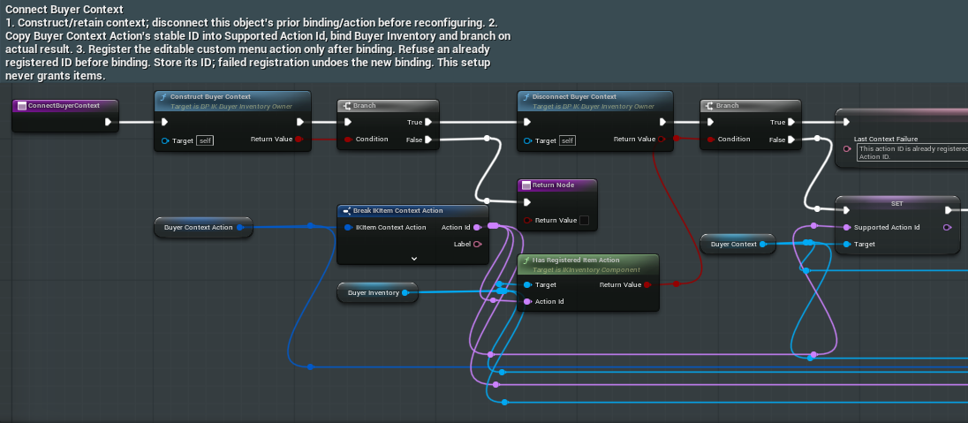Select the Buyer Inventory variable node
This screenshot has width=968, height=423.
pyautogui.click(x=377, y=292)
